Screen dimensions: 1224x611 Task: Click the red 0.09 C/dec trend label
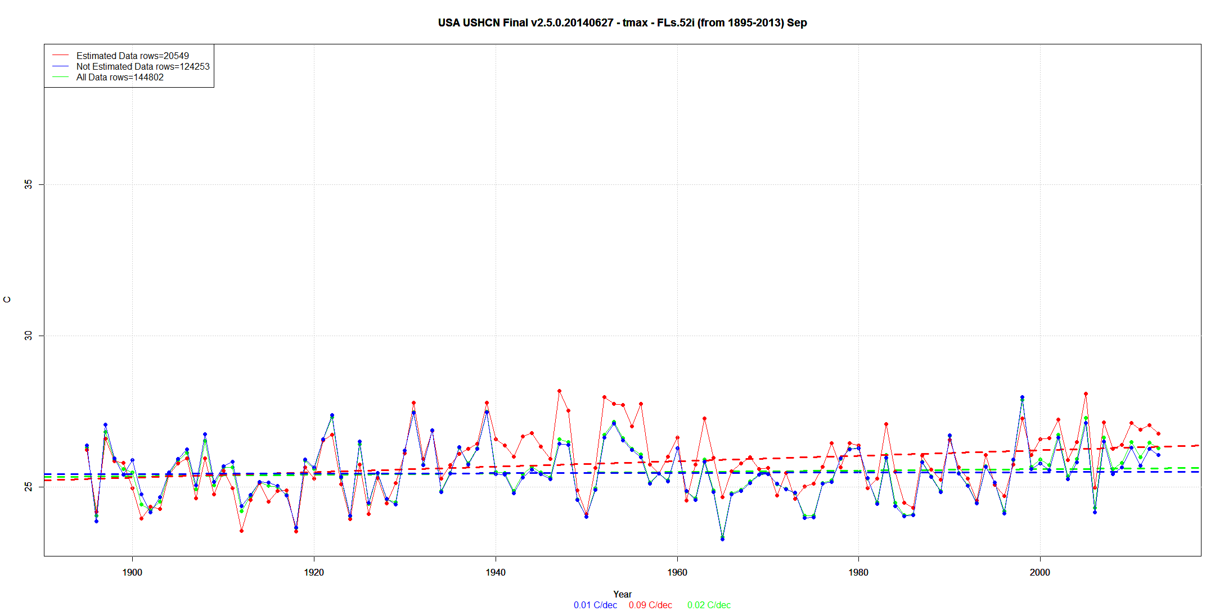coord(650,605)
